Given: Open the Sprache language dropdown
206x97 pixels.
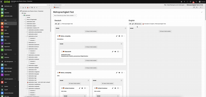Looking at the screenshot, I should [x=57, y=7].
